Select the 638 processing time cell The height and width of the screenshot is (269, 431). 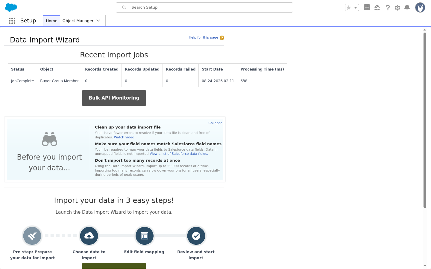click(262, 81)
